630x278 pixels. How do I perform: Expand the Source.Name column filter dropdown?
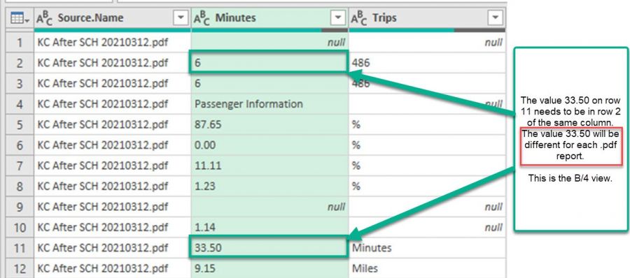click(x=181, y=17)
